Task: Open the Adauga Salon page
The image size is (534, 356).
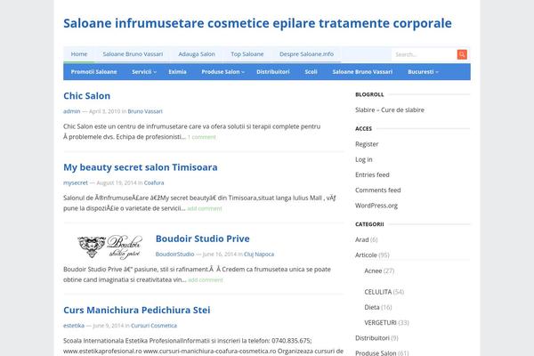Action: click(197, 54)
